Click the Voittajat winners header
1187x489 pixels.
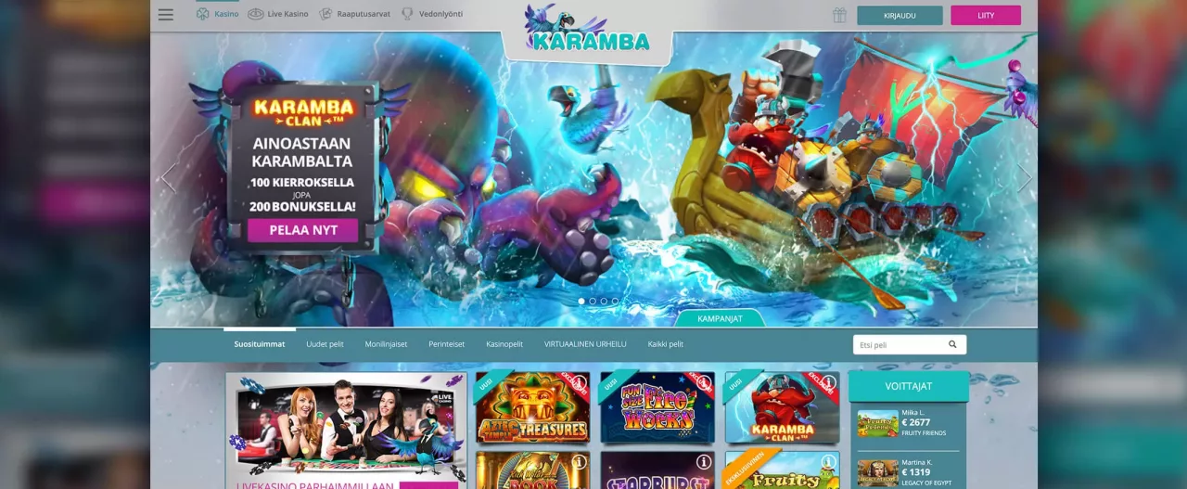coord(909,386)
